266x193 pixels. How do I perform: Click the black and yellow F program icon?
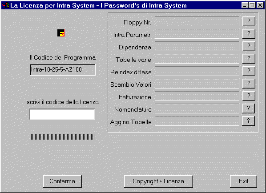(x=61, y=33)
